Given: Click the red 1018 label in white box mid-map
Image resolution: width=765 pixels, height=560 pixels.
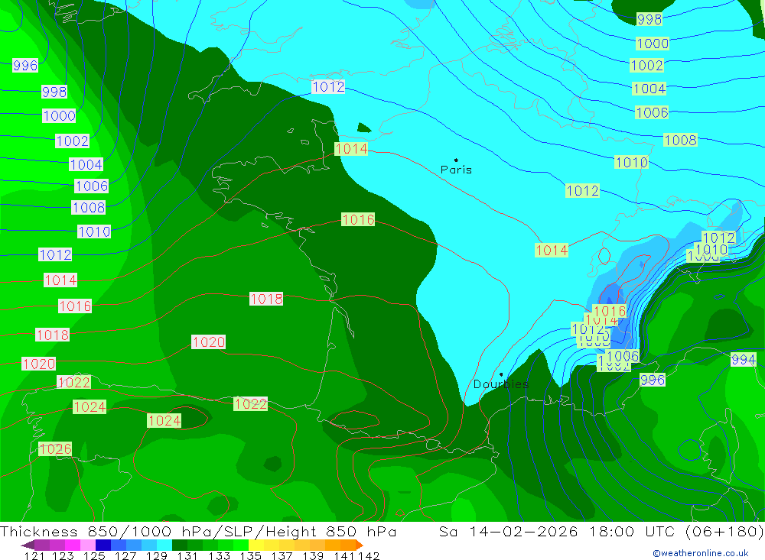Looking at the screenshot, I should coord(266,299).
